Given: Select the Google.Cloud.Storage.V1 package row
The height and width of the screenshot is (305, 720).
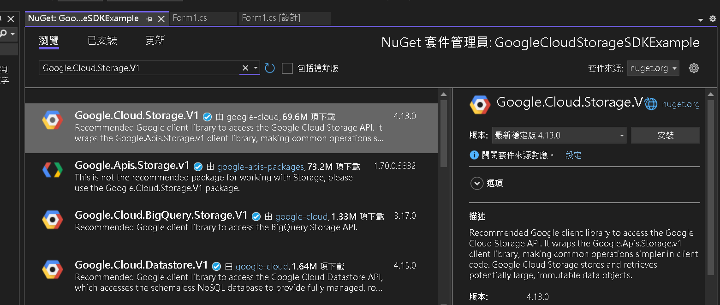Looking at the screenshot, I should (231, 128).
